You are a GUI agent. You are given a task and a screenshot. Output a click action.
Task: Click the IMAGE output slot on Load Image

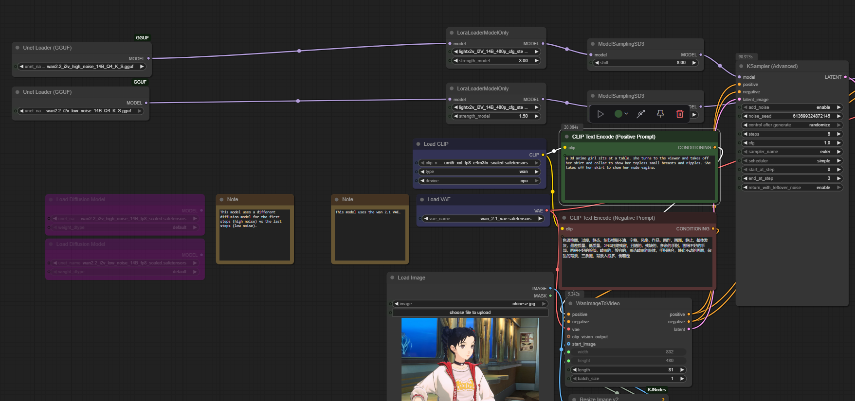[550, 288]
